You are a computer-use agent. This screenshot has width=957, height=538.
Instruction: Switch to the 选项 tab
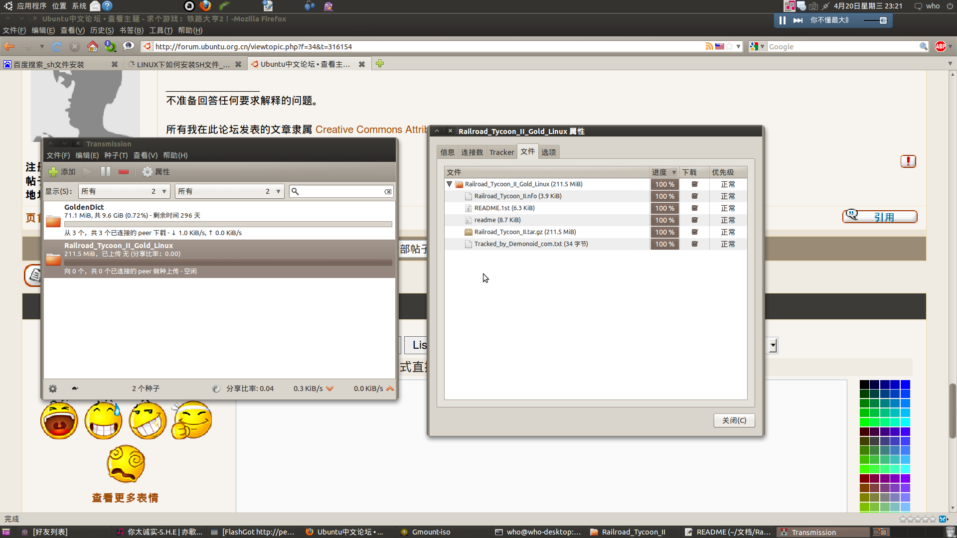coord(548,152)
